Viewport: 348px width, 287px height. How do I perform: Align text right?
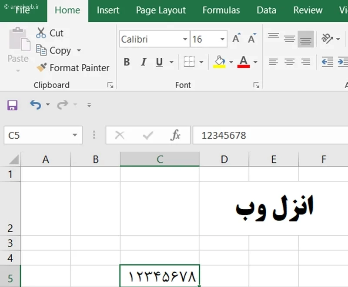point(306,62)
